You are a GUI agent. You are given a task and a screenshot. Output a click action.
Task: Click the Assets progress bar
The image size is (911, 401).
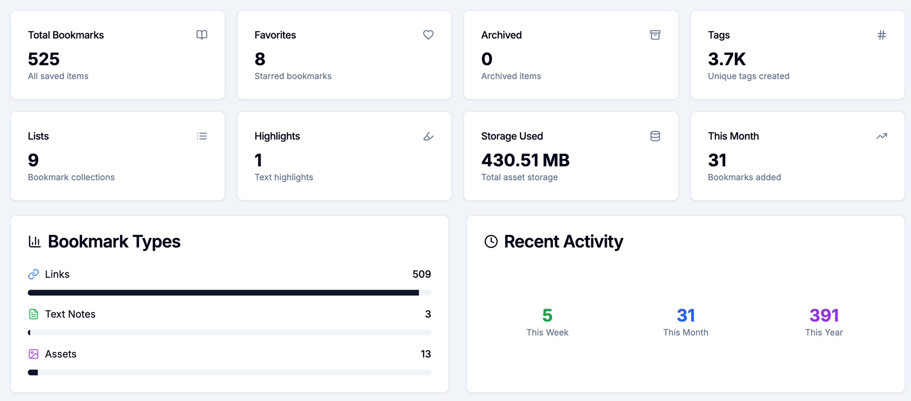229,372
